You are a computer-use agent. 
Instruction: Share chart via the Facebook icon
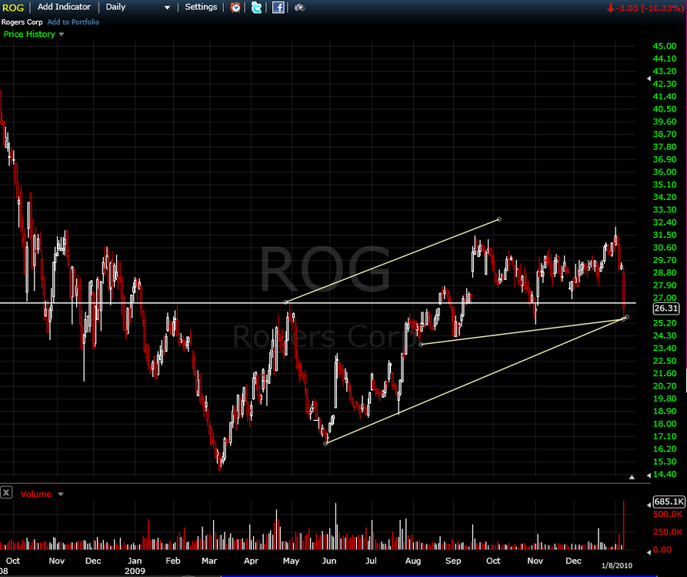(x=278, y=8)
